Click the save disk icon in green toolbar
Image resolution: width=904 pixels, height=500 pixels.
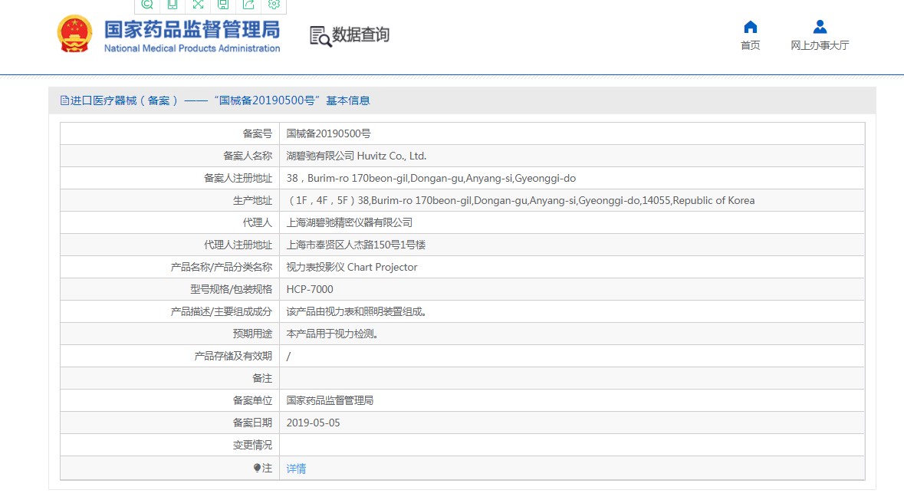click(x=223, y=5)
